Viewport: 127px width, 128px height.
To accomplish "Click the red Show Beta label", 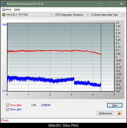I will pos(16,105).
